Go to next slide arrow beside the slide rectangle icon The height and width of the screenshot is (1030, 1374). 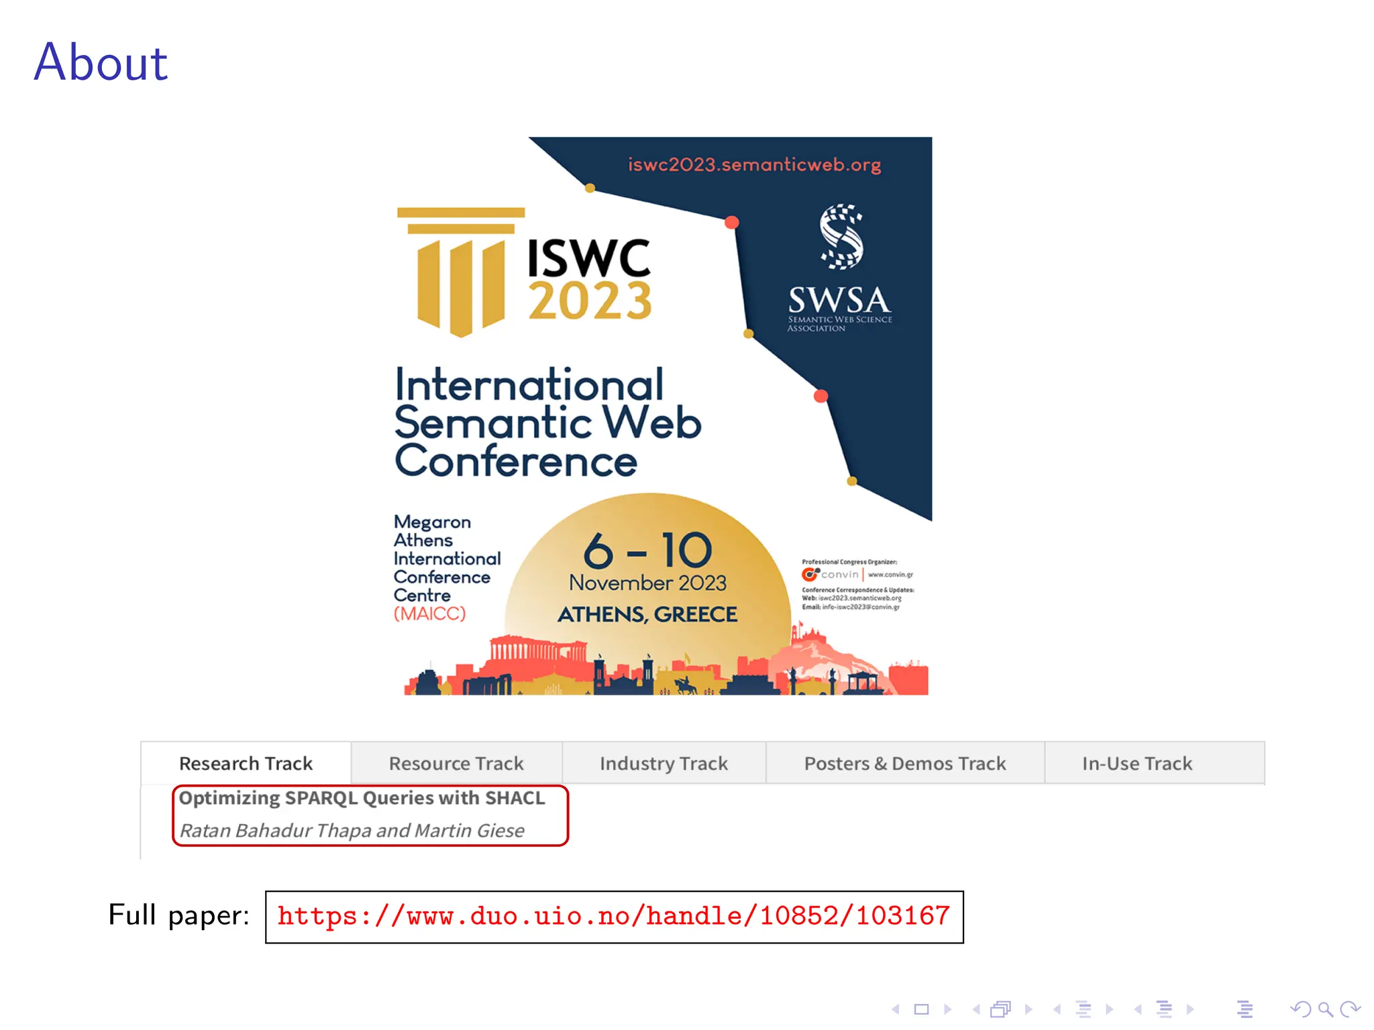[x=948, y=1009]
